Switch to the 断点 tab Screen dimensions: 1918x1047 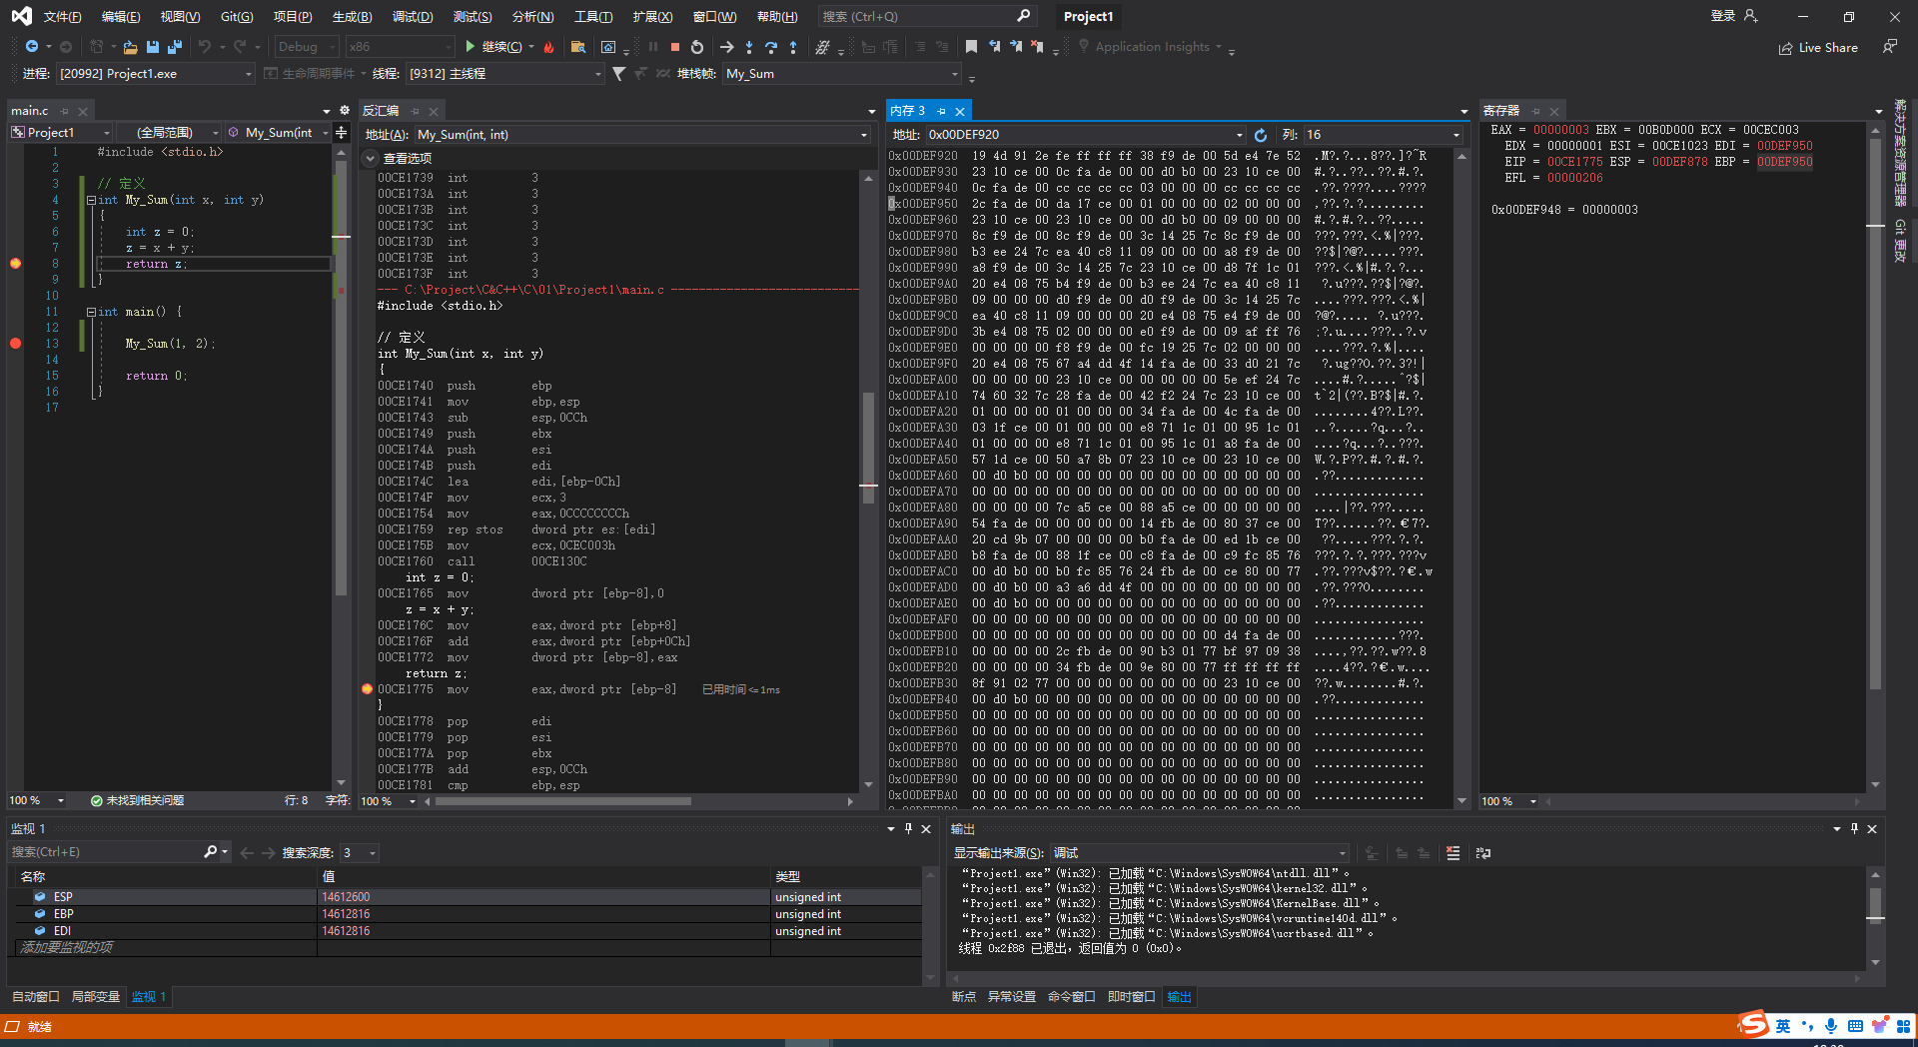point(964,997)
